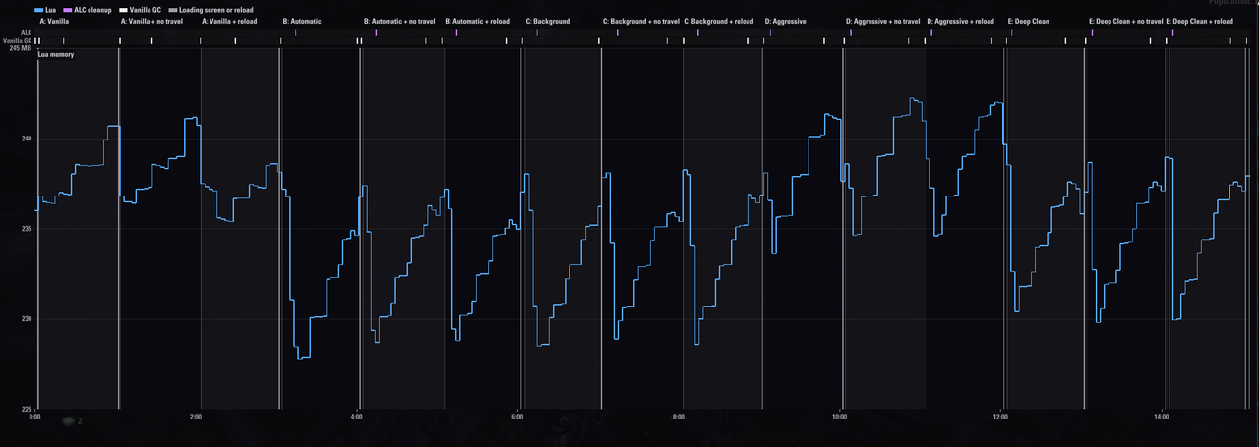The height and width of the screenshot is (447, 1259).
Task: Click the 230 y-axis value
Action: tap(27, 319)
